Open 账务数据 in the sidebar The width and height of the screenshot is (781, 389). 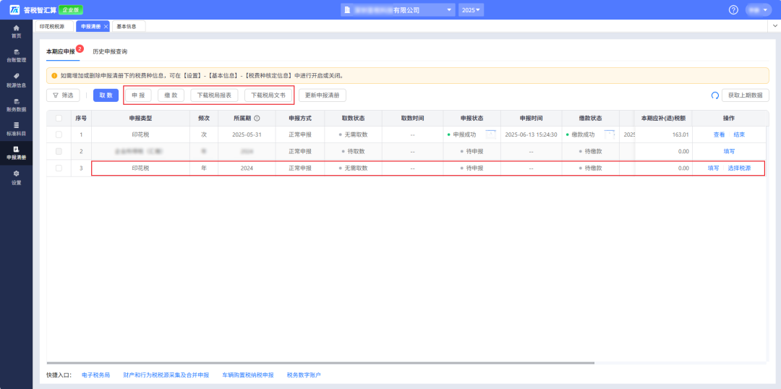point(17,105)
